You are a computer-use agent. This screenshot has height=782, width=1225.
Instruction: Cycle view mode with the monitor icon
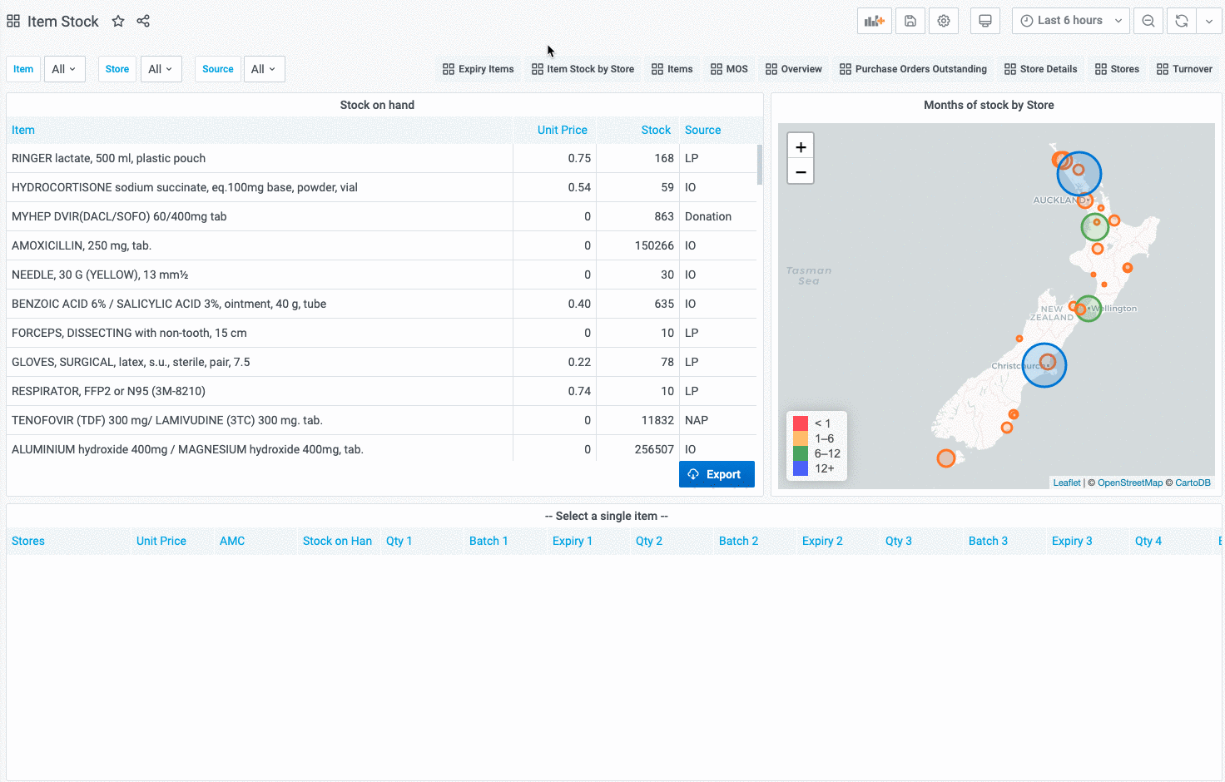click(x=985, y=21)
